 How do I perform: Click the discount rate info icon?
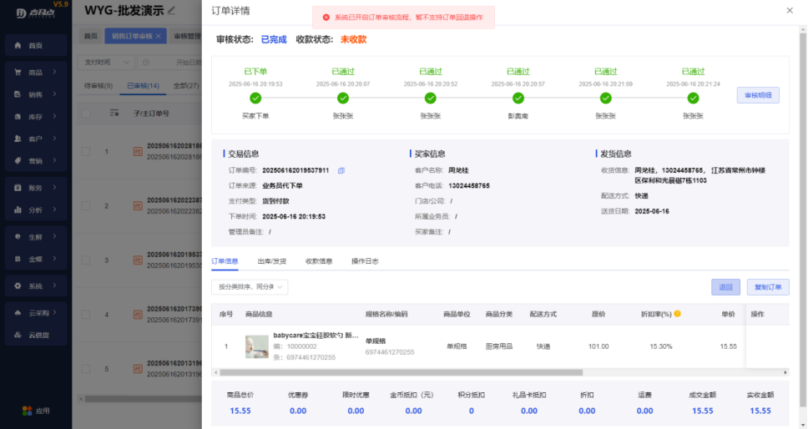click(x=678, y=314)
